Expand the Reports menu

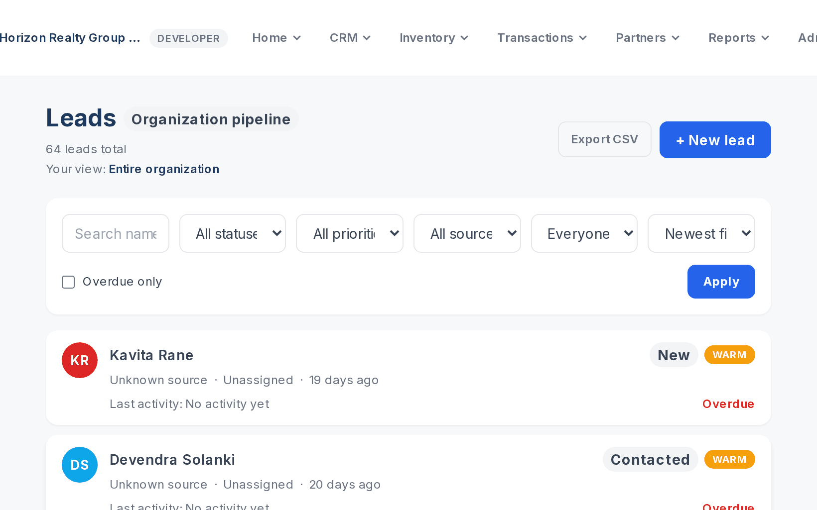tap(739, 38)
